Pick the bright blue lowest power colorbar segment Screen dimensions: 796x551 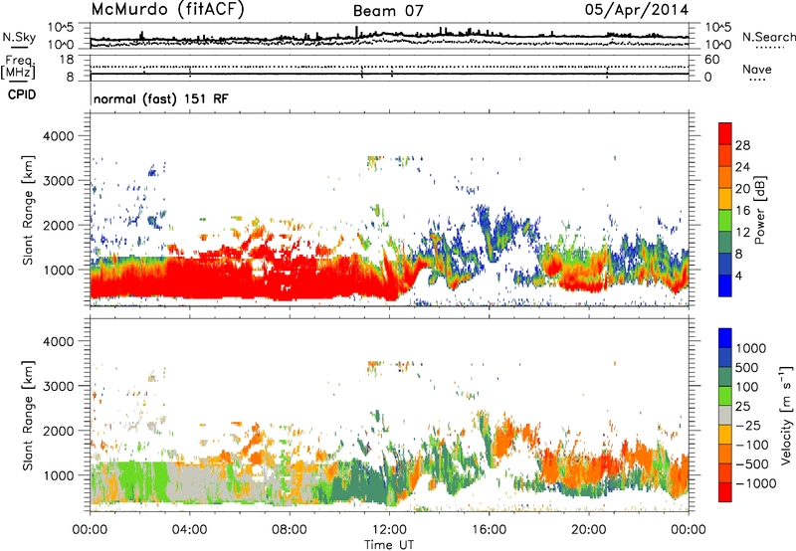point(725,286)
